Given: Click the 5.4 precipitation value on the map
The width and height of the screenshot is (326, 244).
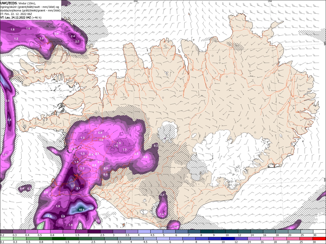Looking at the screenshot, I should click(50, 216).
